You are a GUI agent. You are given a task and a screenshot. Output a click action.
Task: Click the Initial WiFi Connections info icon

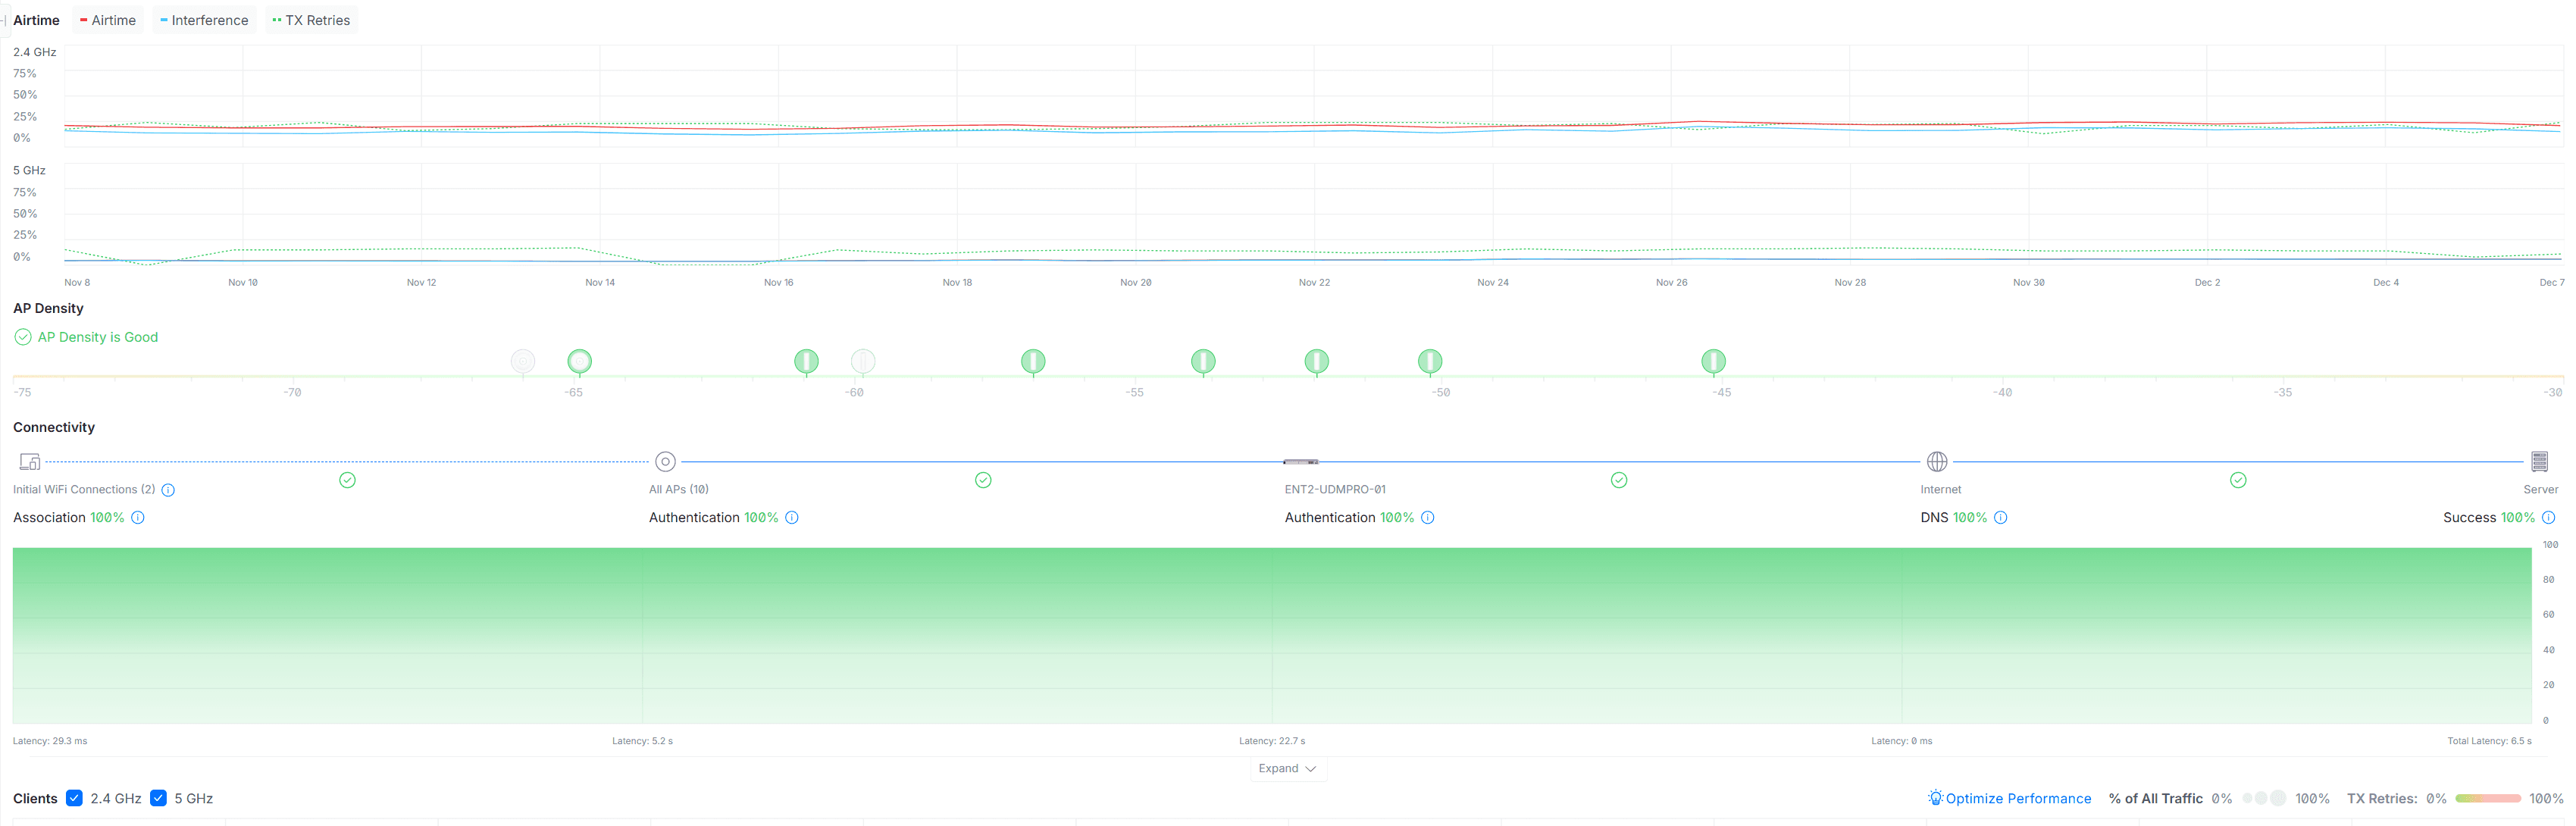(x=168, y=490)
